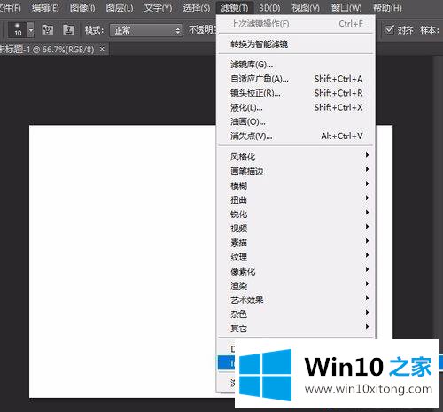Viewport: 443px width, 412px height.
Task: Select 自适应广角(A)... menu entry
Action: coord(296,79)
